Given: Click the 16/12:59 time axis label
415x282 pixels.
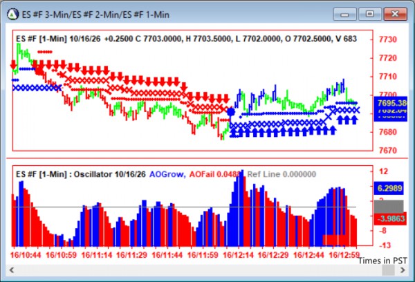Looking at the screenshot, I should [344, 255].
